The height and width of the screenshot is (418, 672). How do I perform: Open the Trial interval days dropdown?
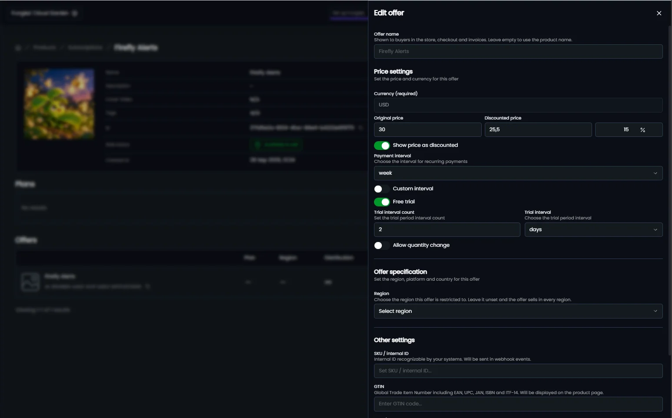593,229
